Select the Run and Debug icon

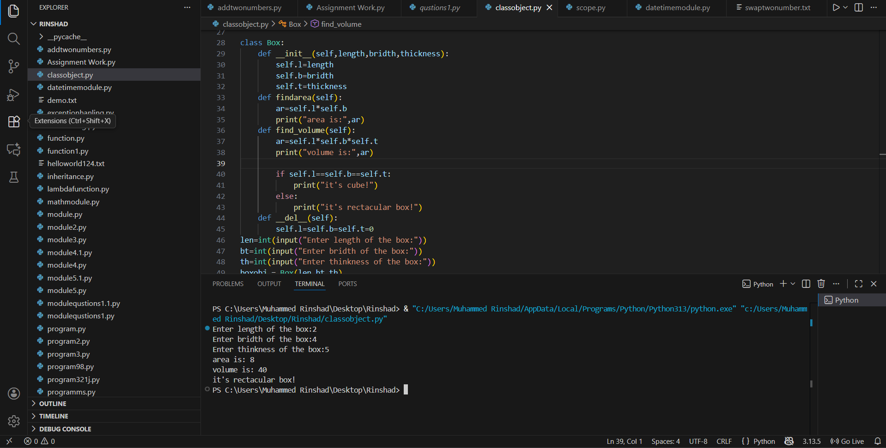pyautogui.click(x=13, y=95)
